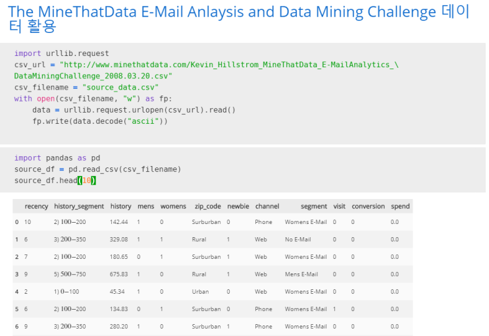This screenshot has height=336, width=489.
Task: Click 'DataMiningChallenge_2008.03.20.csv' string continuation line
Action: pyautogui.click(x=93, y=76)
